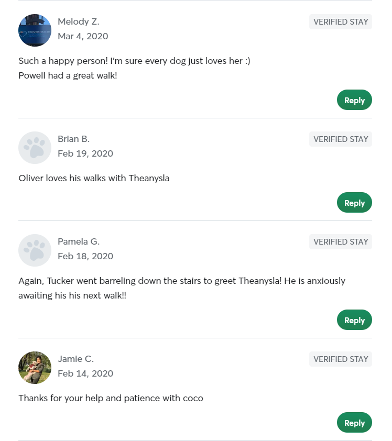Reply to Jamie C.'s review
392x441 pixels.
[354, 422]
